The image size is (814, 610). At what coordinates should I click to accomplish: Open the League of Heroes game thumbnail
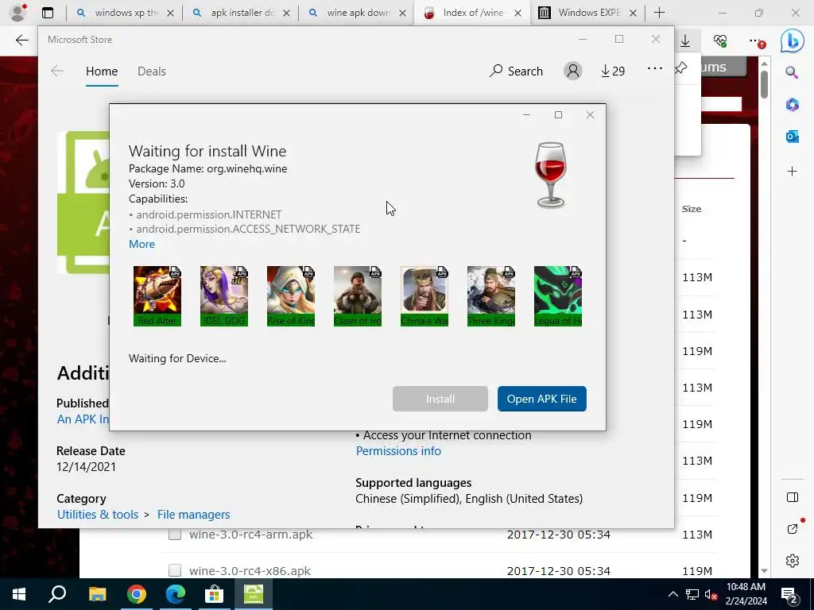[557, 296]
